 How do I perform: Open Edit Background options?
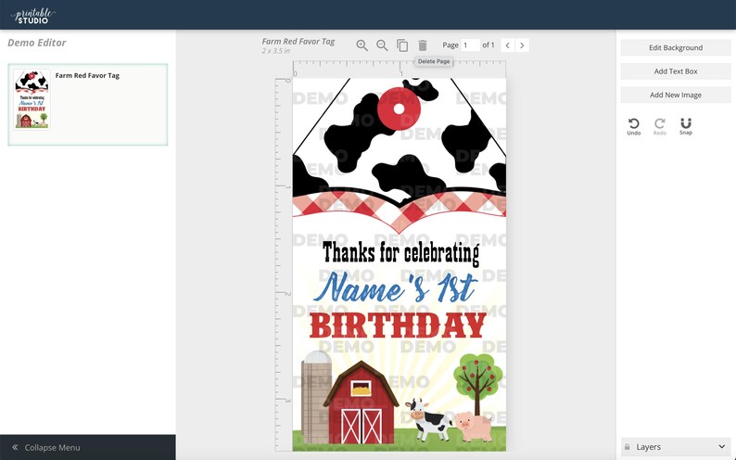(x=676, y=47)
